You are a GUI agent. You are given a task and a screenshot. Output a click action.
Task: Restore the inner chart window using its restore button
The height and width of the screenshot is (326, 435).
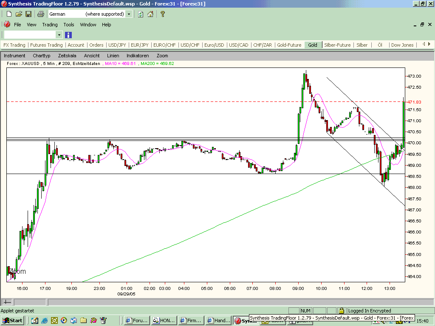click(422, 24)
